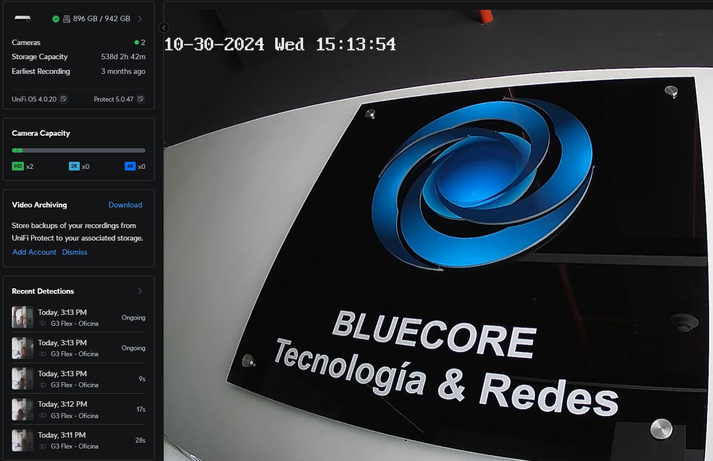Click the Cameras label
This screenshot has width=713, height=461.
point(26,42)
